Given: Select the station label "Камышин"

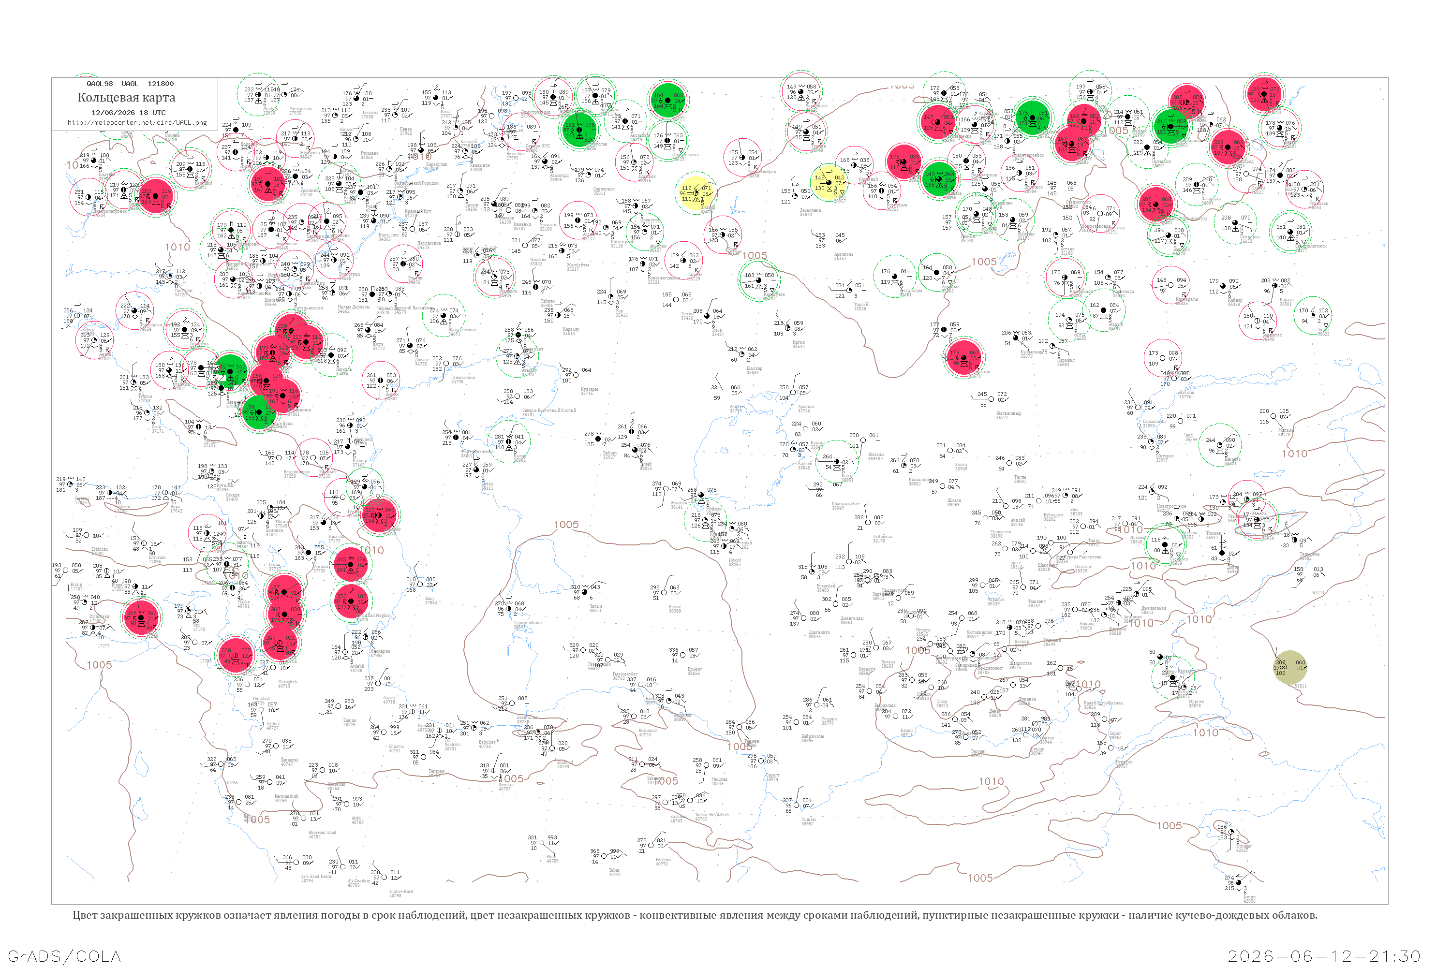Looking at the screenshot, I should (389, 235).
